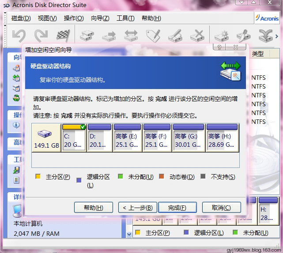Click the green check on C: partition
Image resolution: width=283 pixels, height=253 pixels.
coord(83,127)
